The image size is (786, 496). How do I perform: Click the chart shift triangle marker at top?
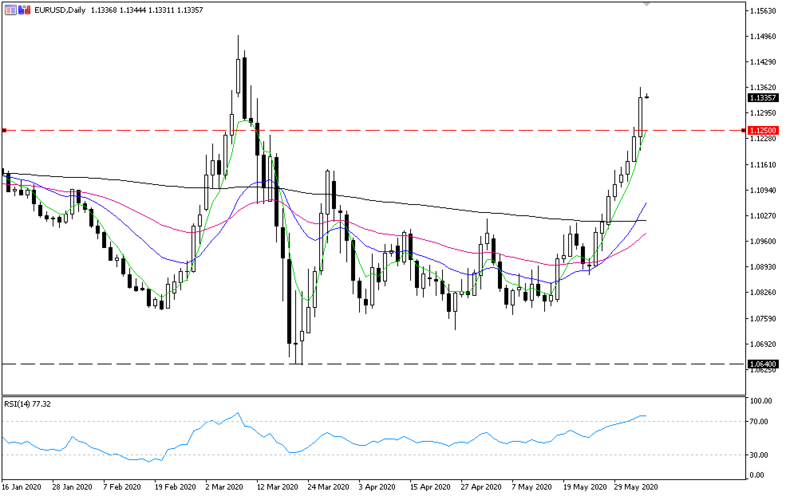pos(647,4)
